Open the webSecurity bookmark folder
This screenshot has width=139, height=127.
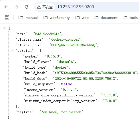tap(56, 18)
